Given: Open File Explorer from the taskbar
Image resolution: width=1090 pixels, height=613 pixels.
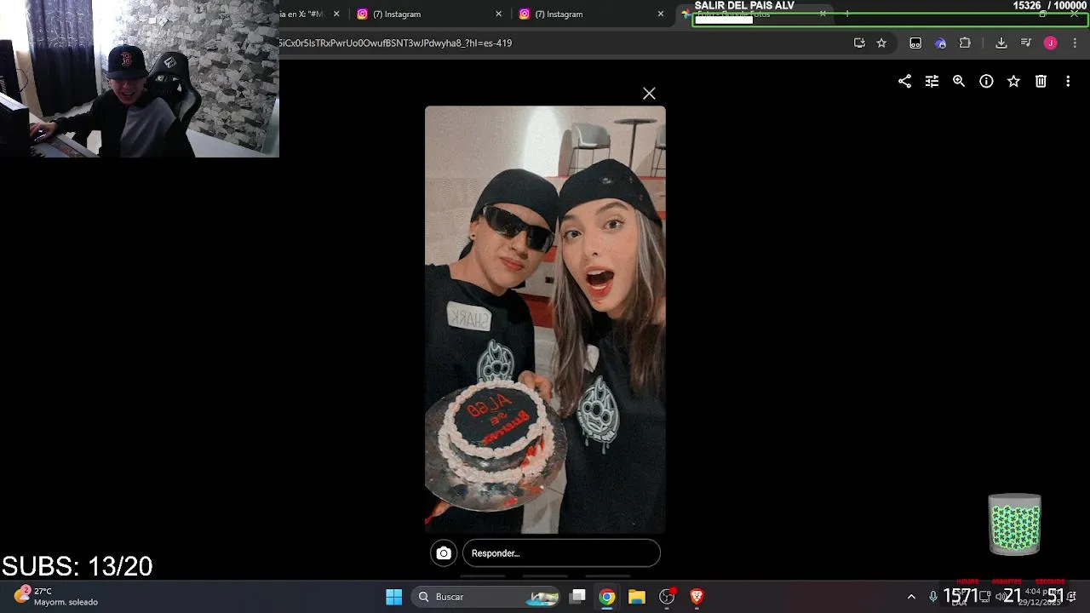Looking at the screenshot, I should pos(637,597).
